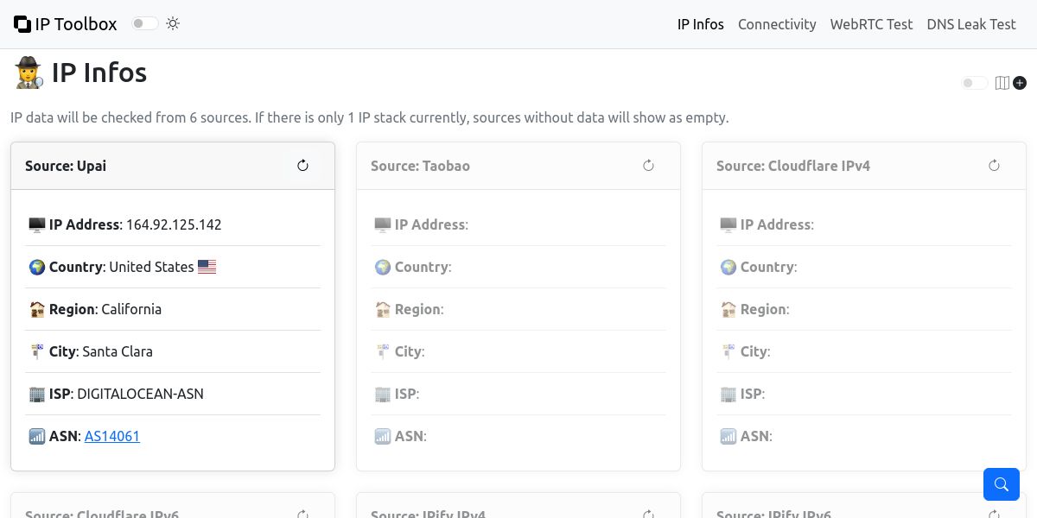Image resolution: width=1037 pixels, height=518 pixels.
Task: Refresh the Cloudflare IPv4 source card
Action: (x=994, y=166)
